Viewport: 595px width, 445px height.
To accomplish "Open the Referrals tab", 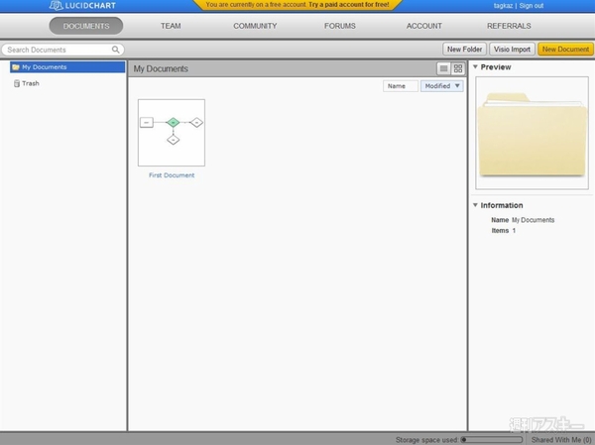I will pyautogui.click(x=509, y=26).
